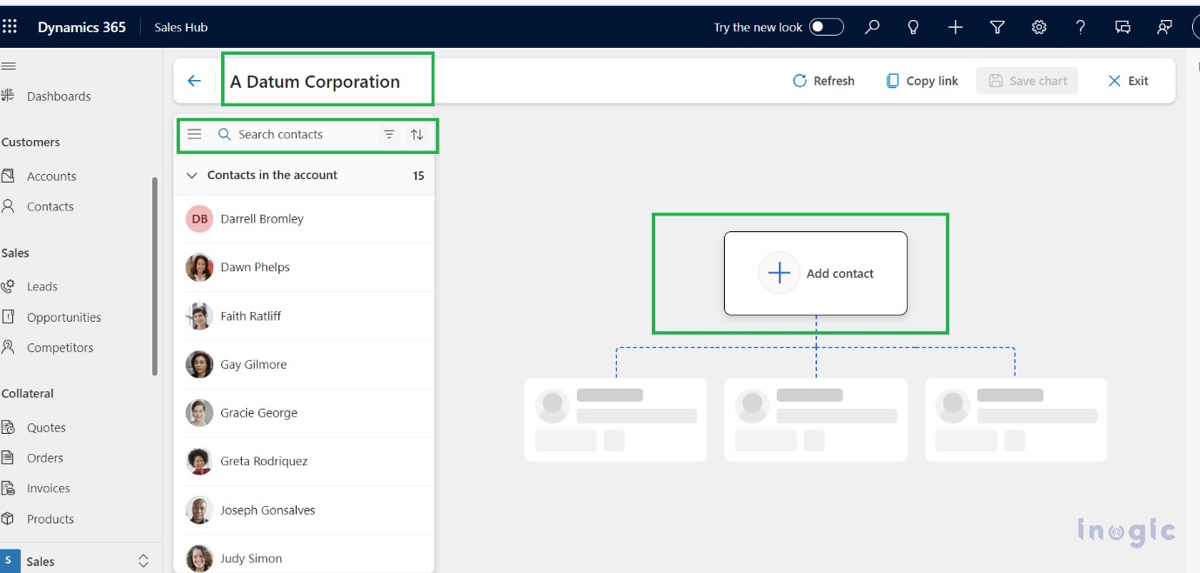Open the Dynamics 365 app launcher waffle
The width and height of the screenshot is (1200, 573).
(10, 27)
